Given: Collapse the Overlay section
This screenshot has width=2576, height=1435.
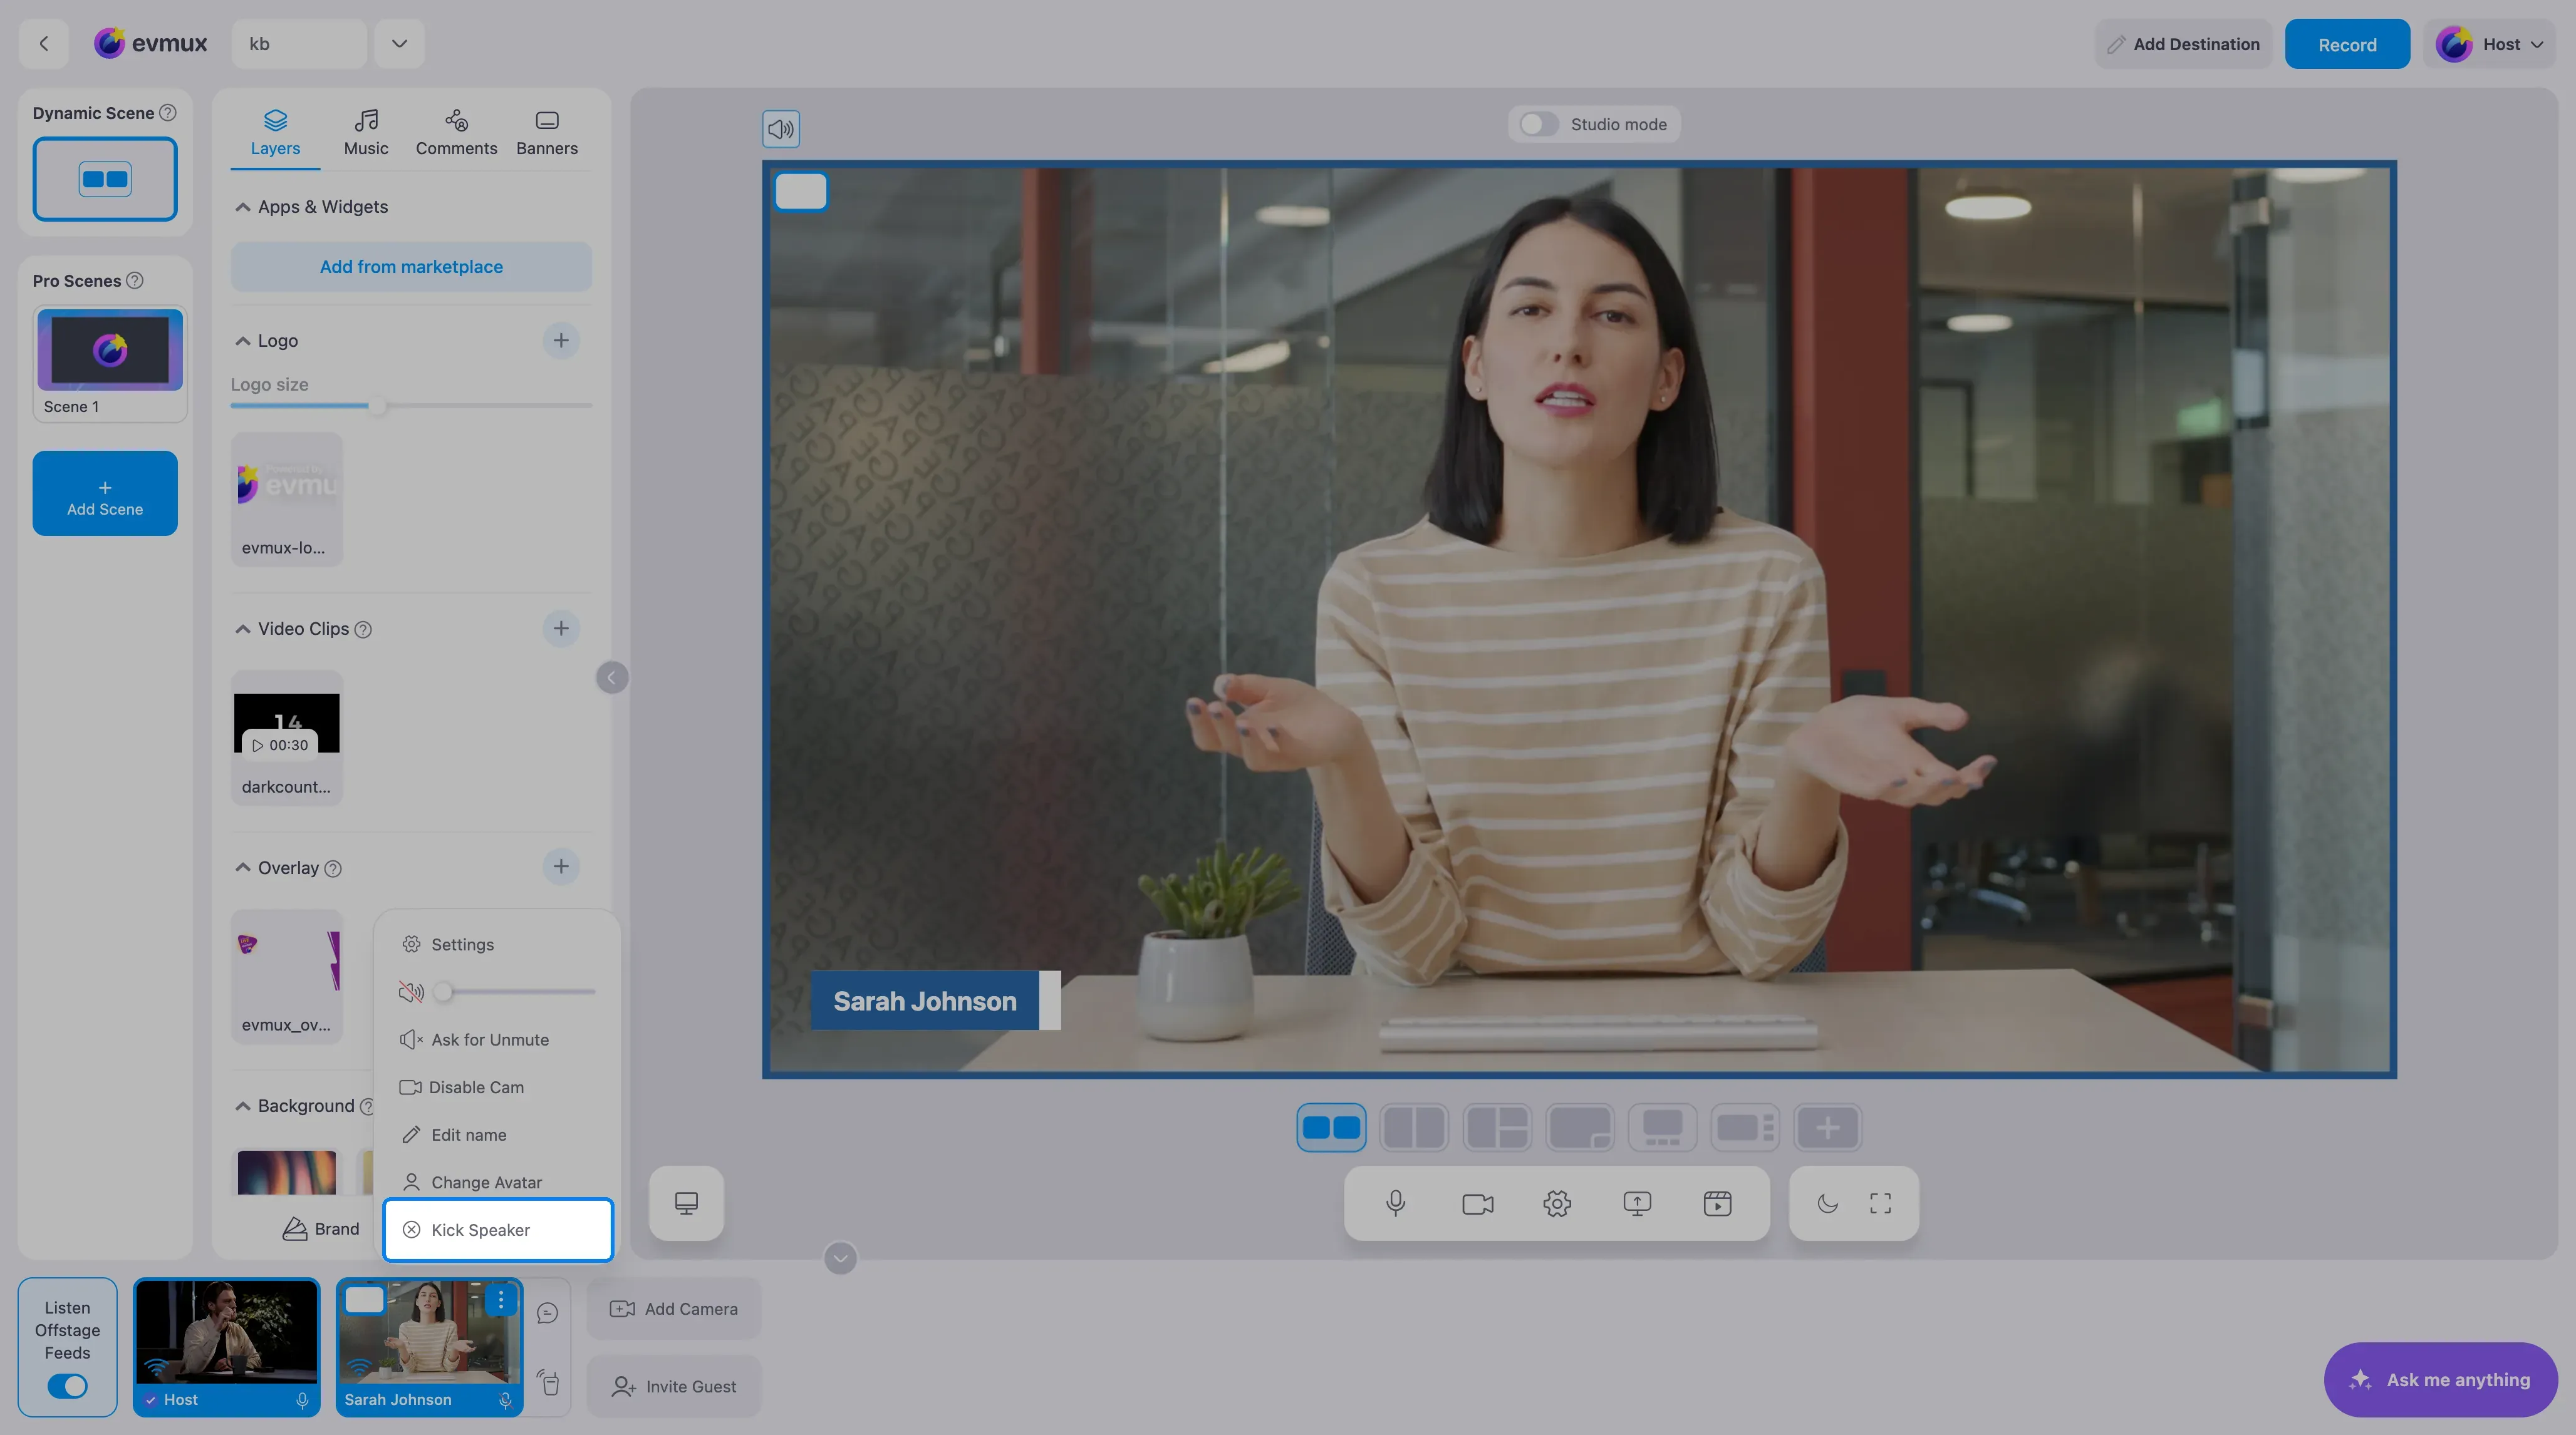Looking at the screenshot, I should (x=242, y=867).
